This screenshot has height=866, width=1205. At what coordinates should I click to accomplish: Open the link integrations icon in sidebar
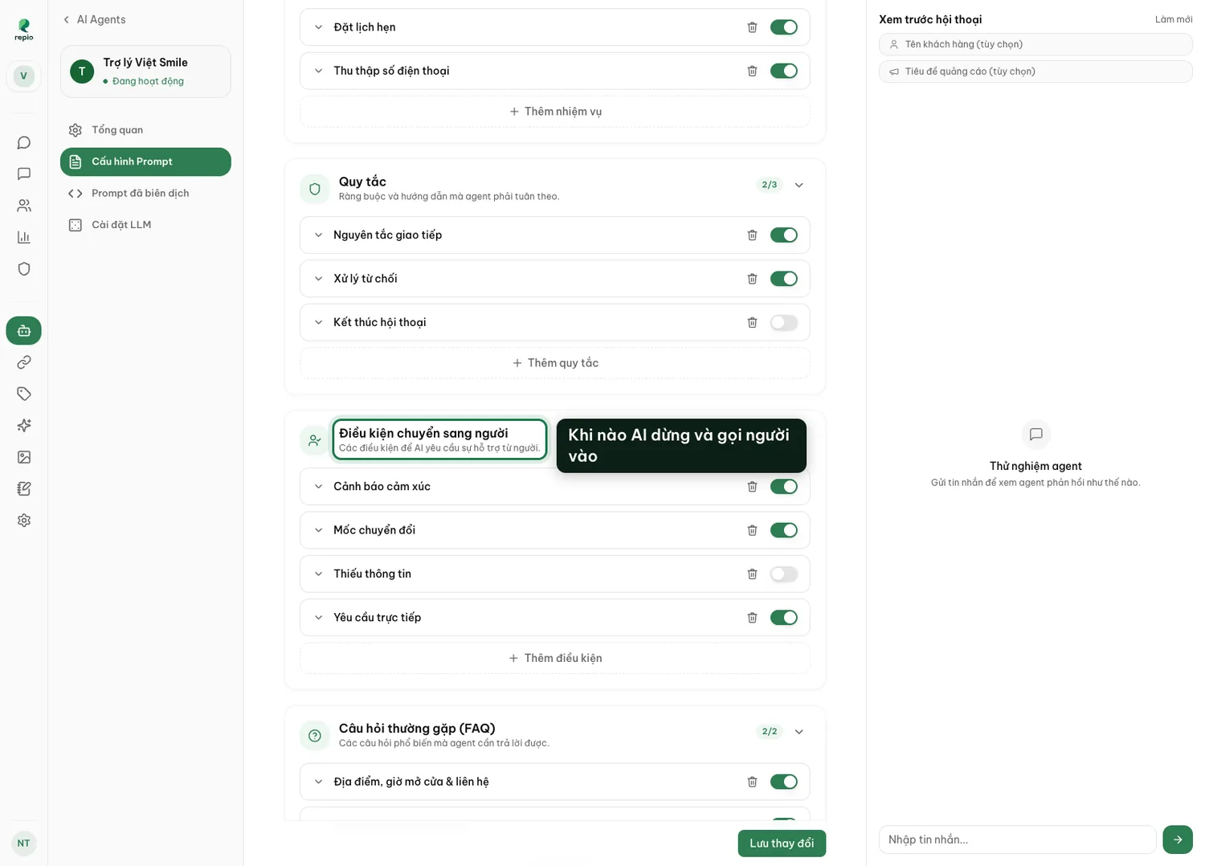(24, 362)
